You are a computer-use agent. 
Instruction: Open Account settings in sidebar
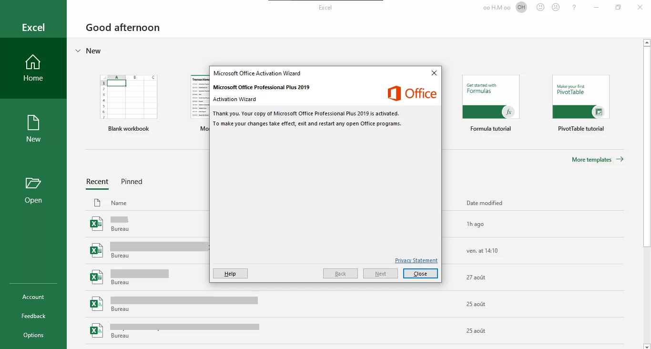33,297
